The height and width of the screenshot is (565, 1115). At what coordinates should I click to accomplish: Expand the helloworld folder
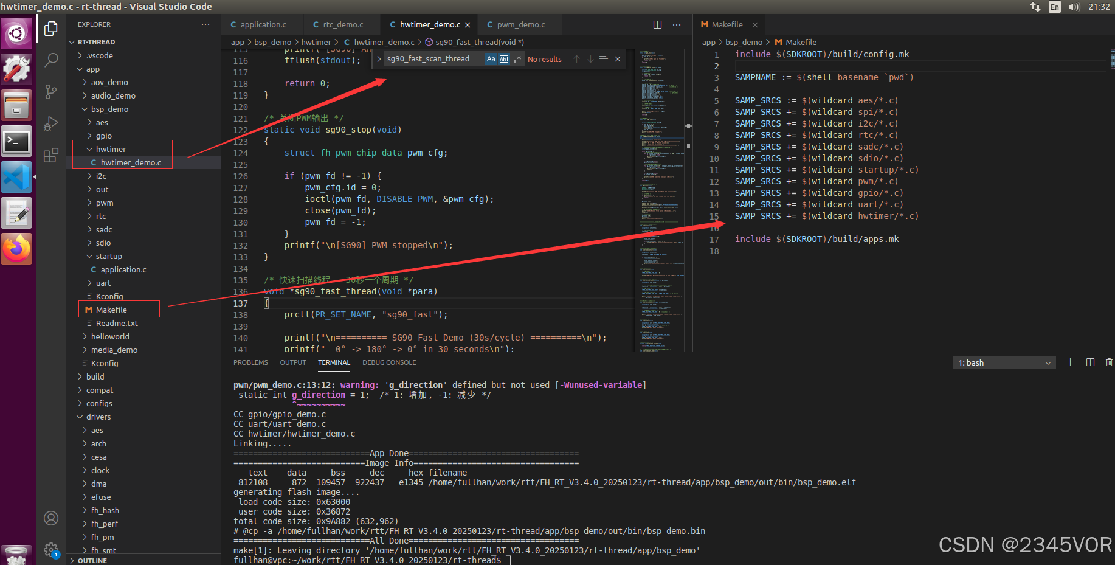[143, 336]
